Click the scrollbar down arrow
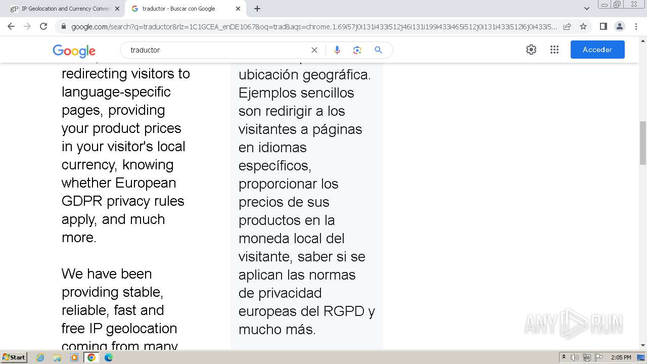This screenshot has height=364, width=647. point(643,345)
